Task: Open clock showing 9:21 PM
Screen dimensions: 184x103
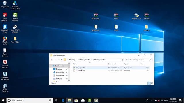Action: pyautogui.click(x=173, y=100)
